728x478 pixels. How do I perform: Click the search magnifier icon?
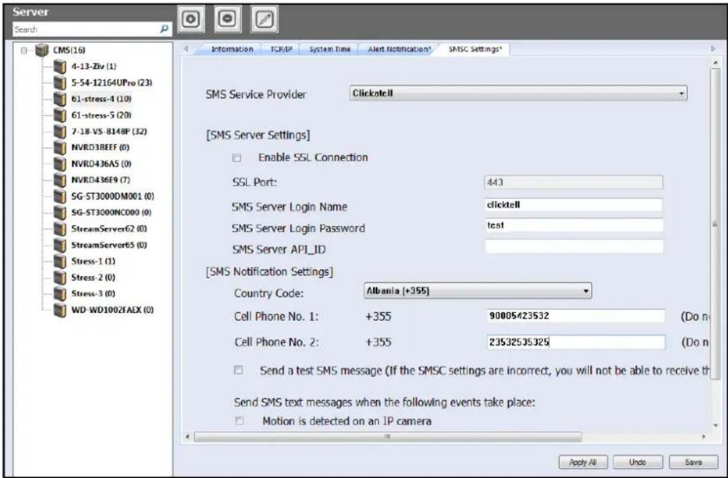click(164, 29)
